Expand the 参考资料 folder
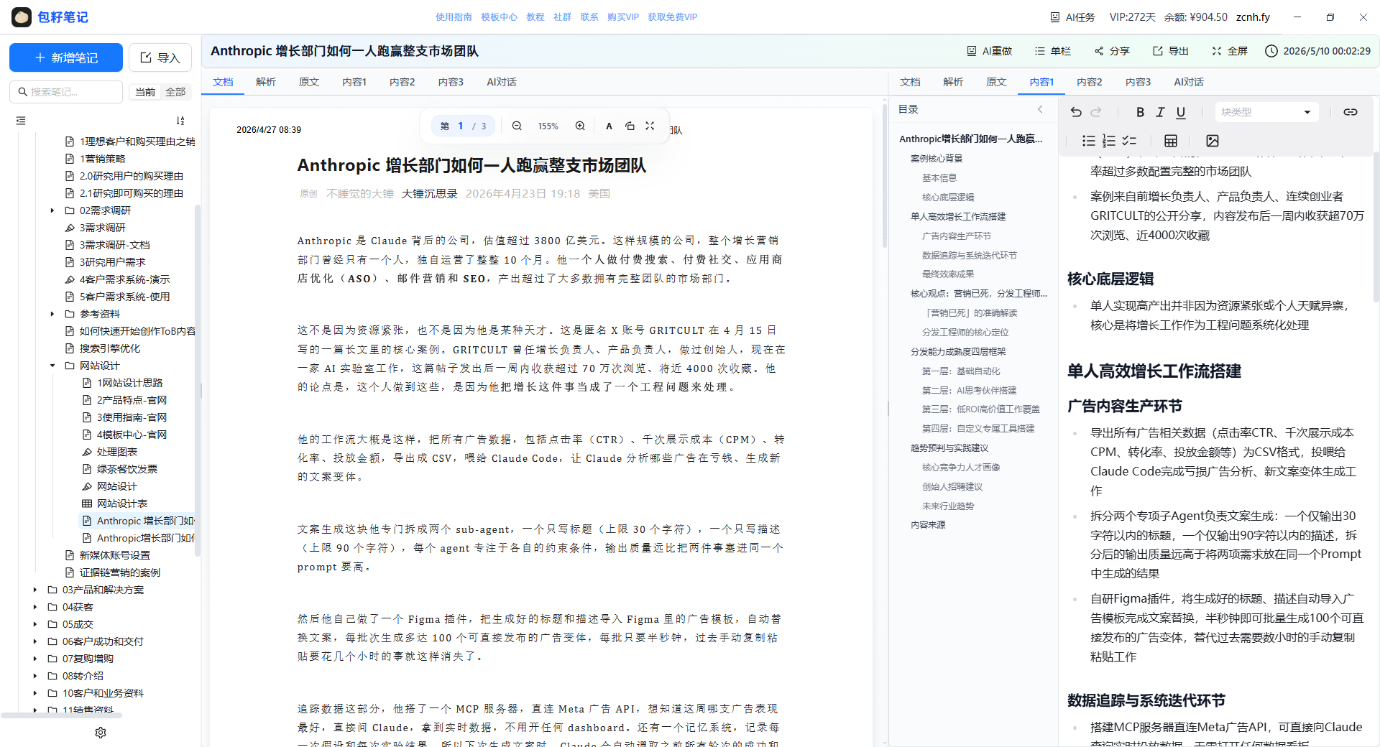This screenshot has height=747, width=1380. point(52,314)
